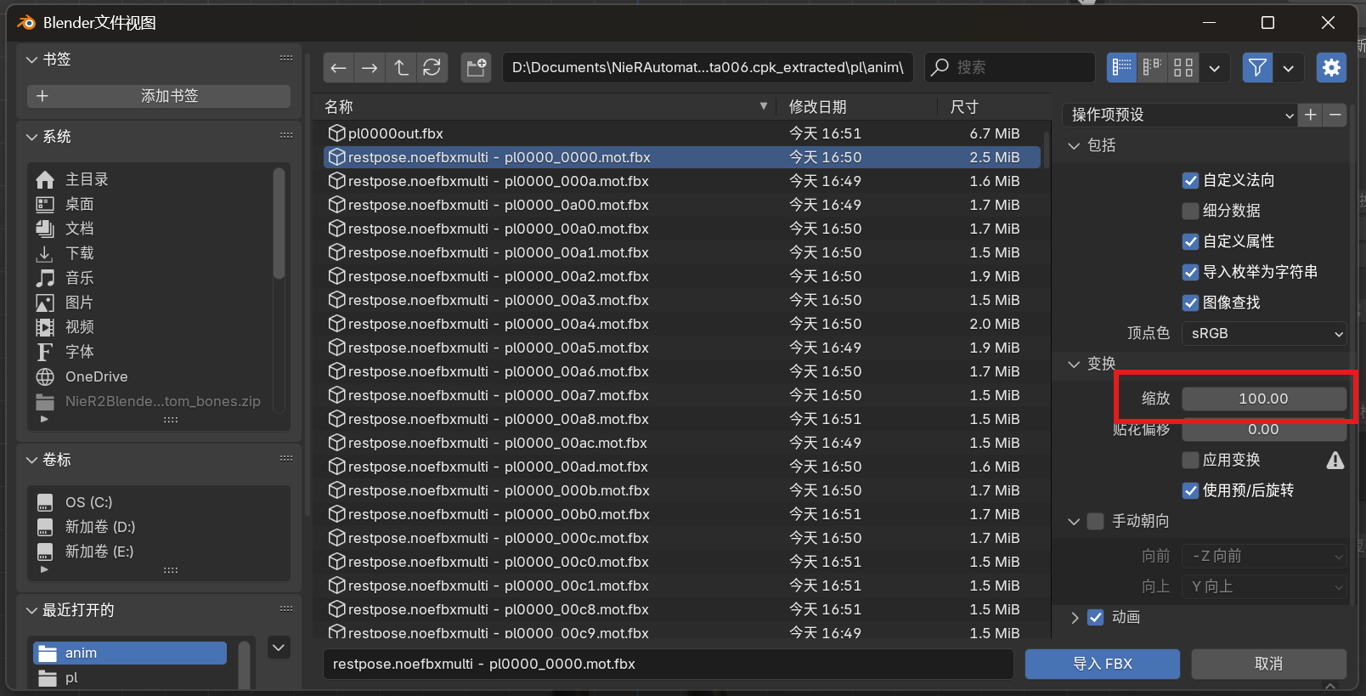
Task: Toggle the file filter funnel icon
Action: tap(1257, 68)
